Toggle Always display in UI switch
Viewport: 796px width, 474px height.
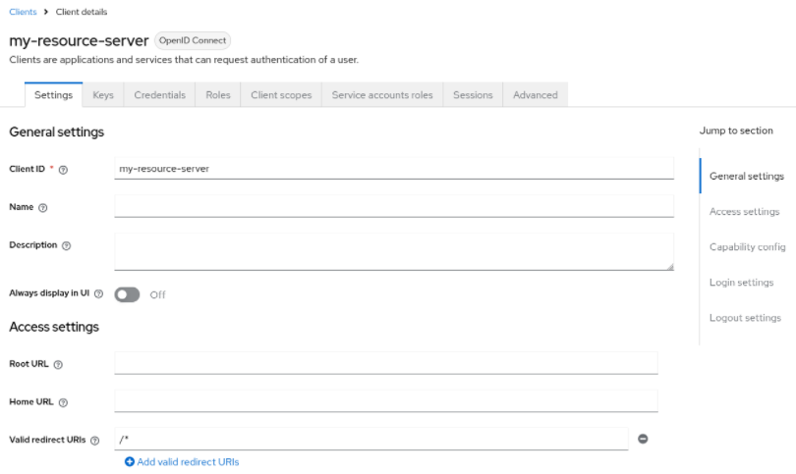(x=128, y=294)
